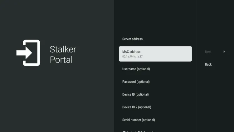Image resolution: width=234 pixels, height=132 pixels.
Task: Select the Device ID (optional) entry
Action: pos(135,94)
